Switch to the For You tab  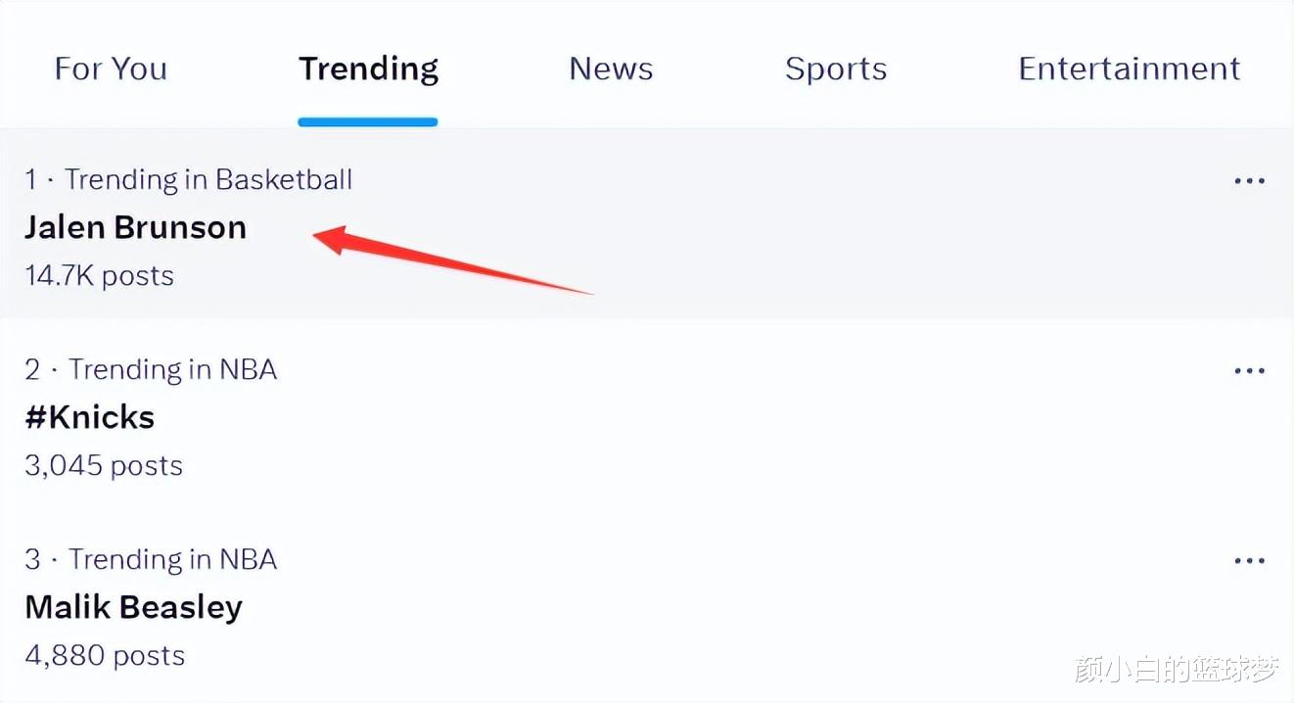111,69
